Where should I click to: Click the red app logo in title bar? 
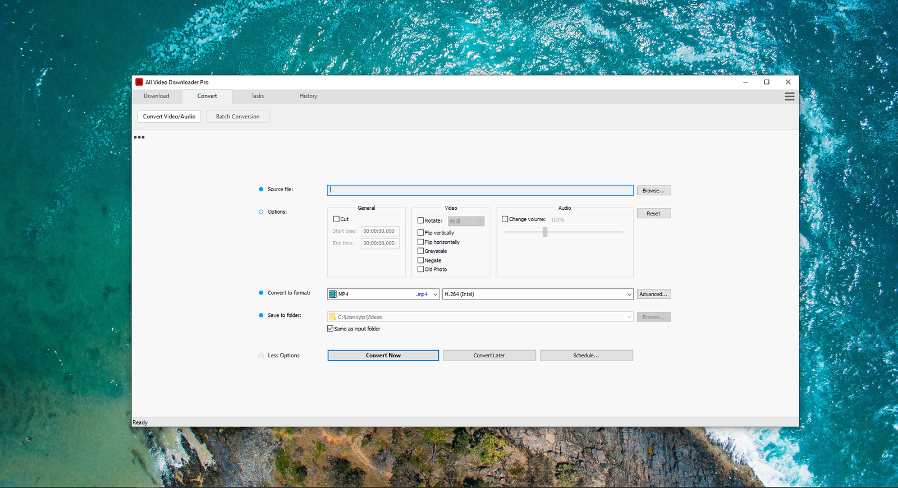[139, 82]
